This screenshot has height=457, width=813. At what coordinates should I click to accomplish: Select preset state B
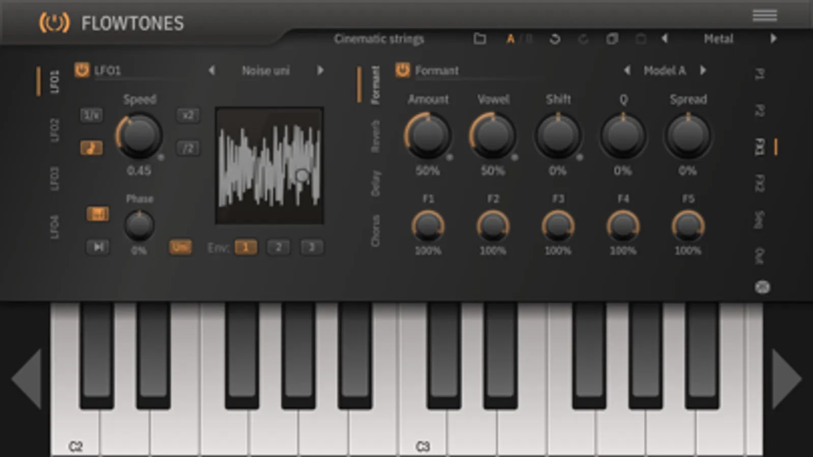coord(528,39)
